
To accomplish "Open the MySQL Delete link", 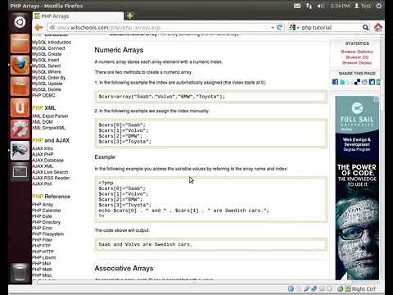I will click(x=47, y=89).
